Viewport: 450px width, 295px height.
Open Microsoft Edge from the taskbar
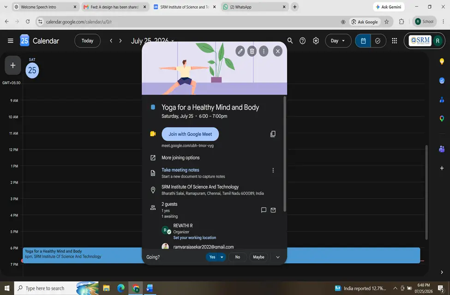click(x=121, y=288)
